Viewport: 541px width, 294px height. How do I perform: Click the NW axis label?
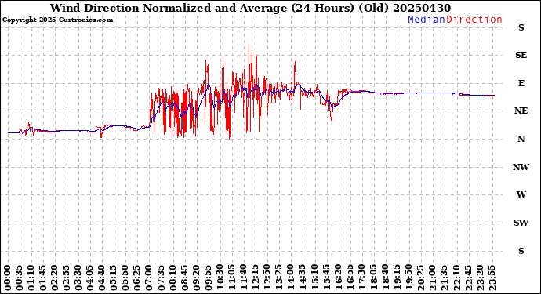[521, 167]
